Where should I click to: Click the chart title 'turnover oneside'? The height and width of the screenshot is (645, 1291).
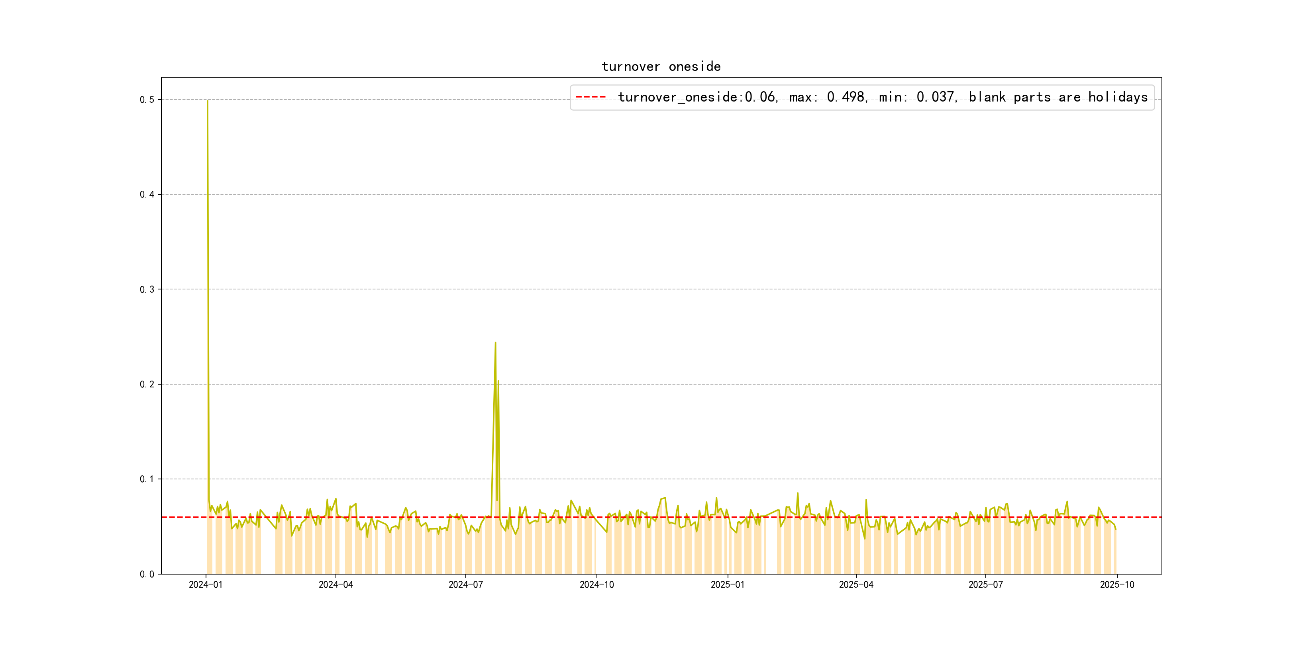click(x=661, y=66)
